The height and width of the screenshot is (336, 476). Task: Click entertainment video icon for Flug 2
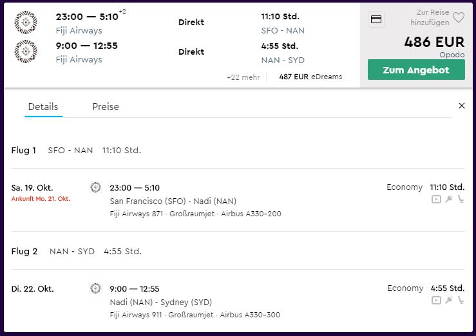[x=436, y=300]
